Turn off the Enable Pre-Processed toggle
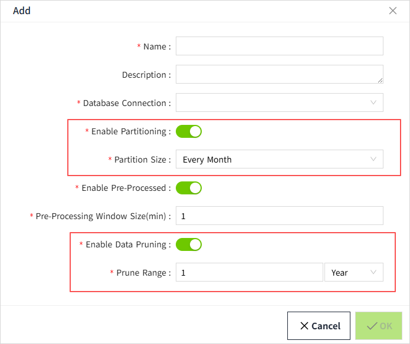The height and width of the screenshot is (344, 410). pyautogui.click(x=189, y=187)
